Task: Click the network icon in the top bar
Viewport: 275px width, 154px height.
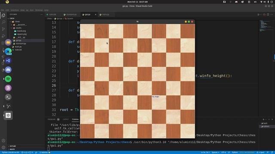Action: point(261,2)
